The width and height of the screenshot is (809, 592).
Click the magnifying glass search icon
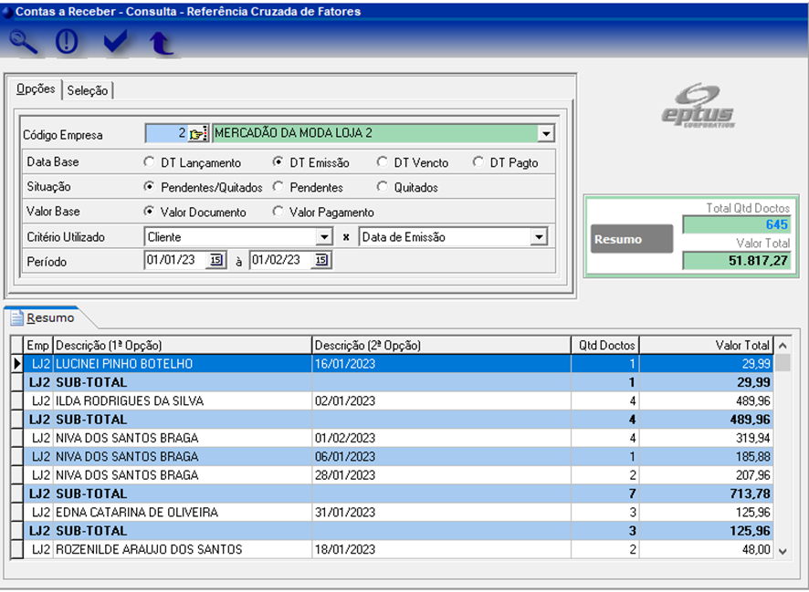[x=23, y=42]
